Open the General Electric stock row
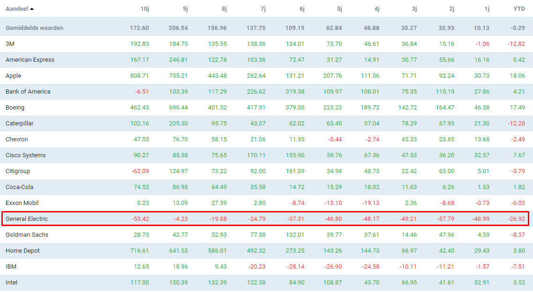Image resolution: width=533 pixels, height=292 pixels. pos(266,219)
